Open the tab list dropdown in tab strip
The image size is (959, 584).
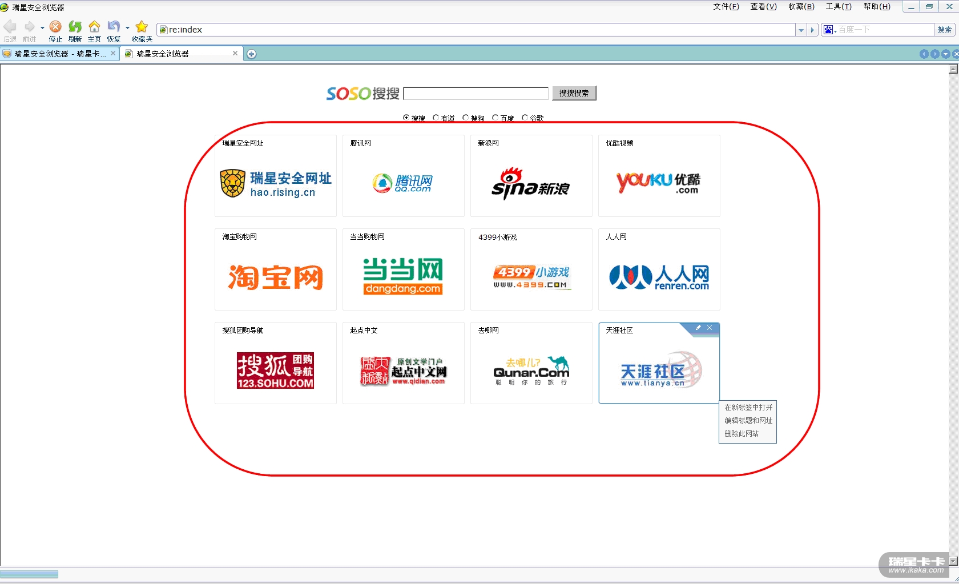(946, 54)
